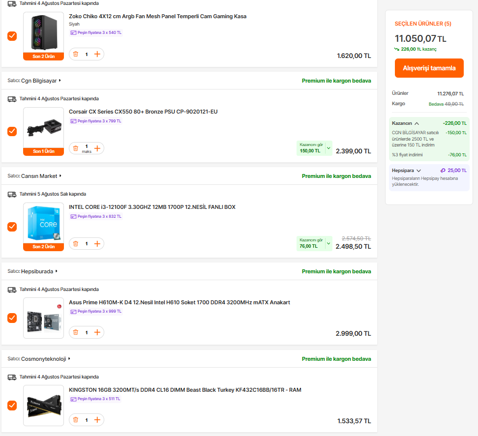The height and width of the screenshot is (436, 478).
Task: Increase Kingston 16GB RAM quantity
Action: 97,420
